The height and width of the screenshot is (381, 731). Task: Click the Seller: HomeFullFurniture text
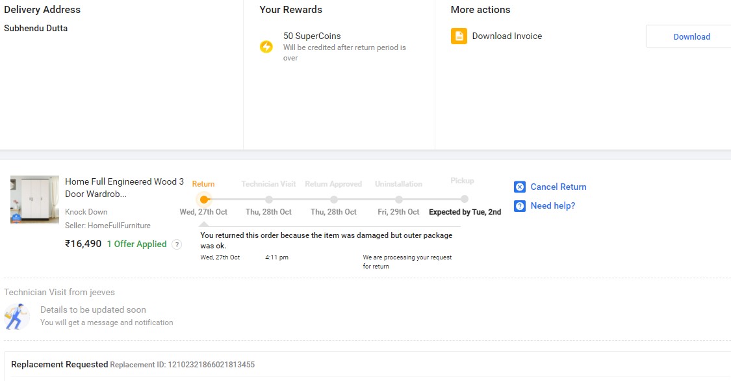coord(107,226)
